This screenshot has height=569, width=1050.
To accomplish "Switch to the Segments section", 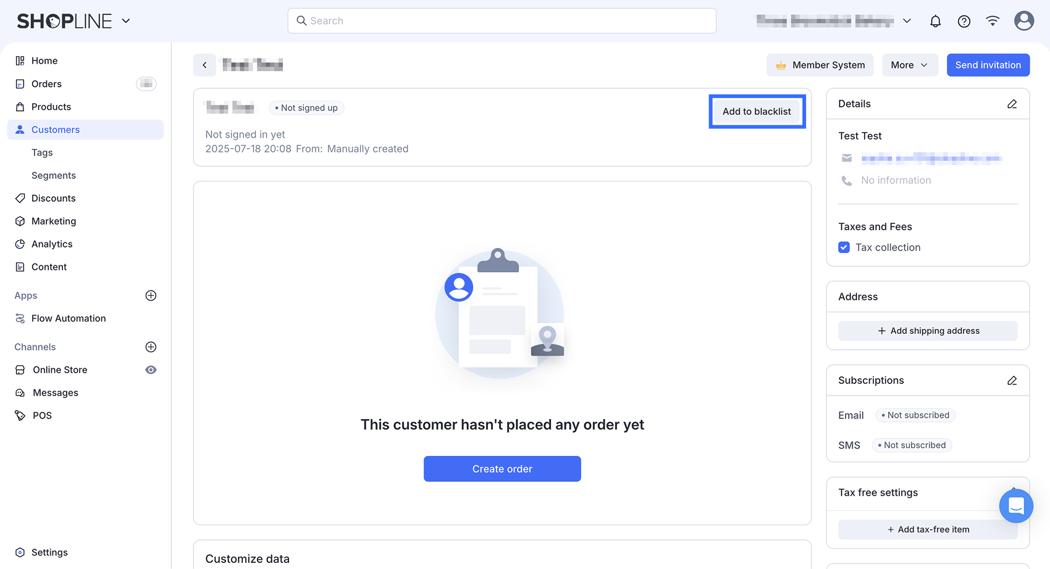I will (x=54, y=175).
